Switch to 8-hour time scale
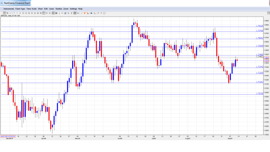 coord(41,13)
